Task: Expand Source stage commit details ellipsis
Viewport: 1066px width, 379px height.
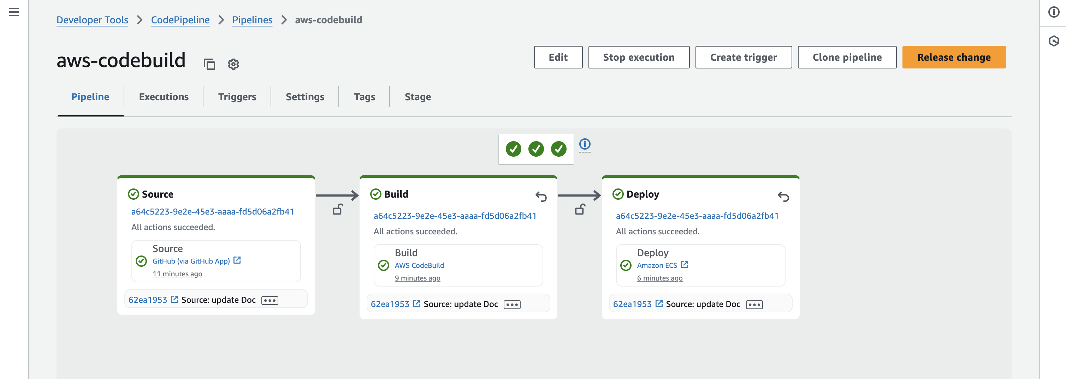Action: (270, 300)
